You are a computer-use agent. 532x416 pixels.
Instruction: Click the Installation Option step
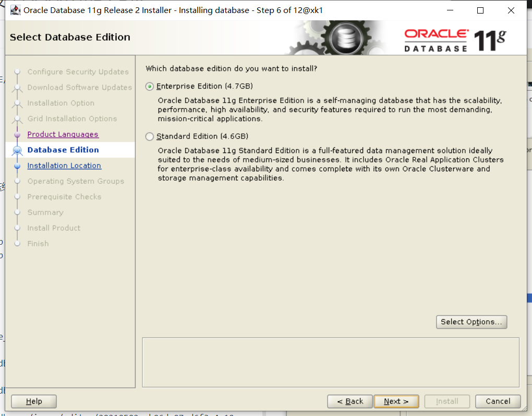61,103
